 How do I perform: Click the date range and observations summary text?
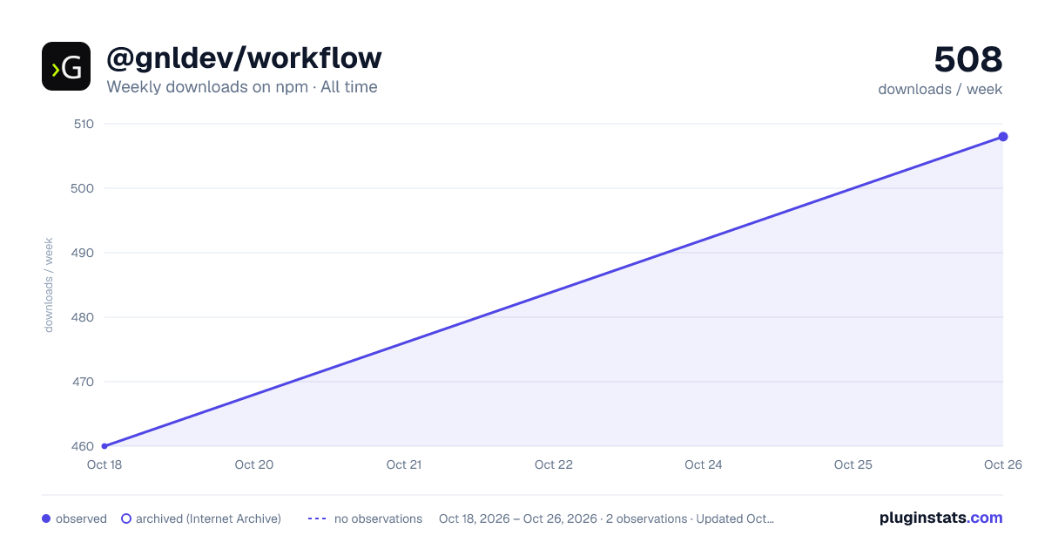607,518
